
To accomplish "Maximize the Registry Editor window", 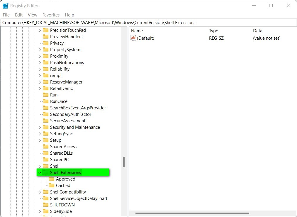I will (271, 6).
